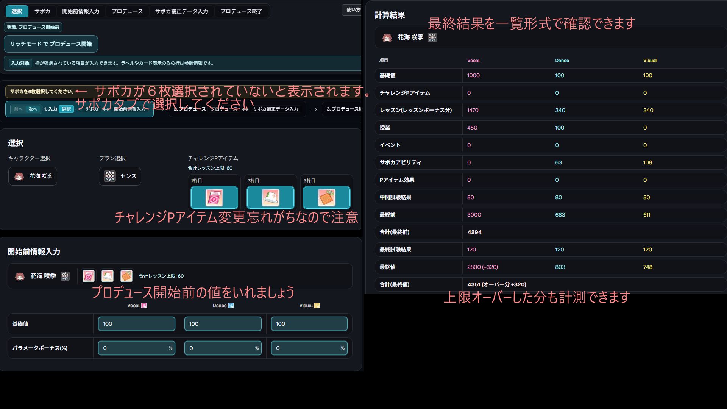Open the プロデュース終了 tab

coord(241,11)
